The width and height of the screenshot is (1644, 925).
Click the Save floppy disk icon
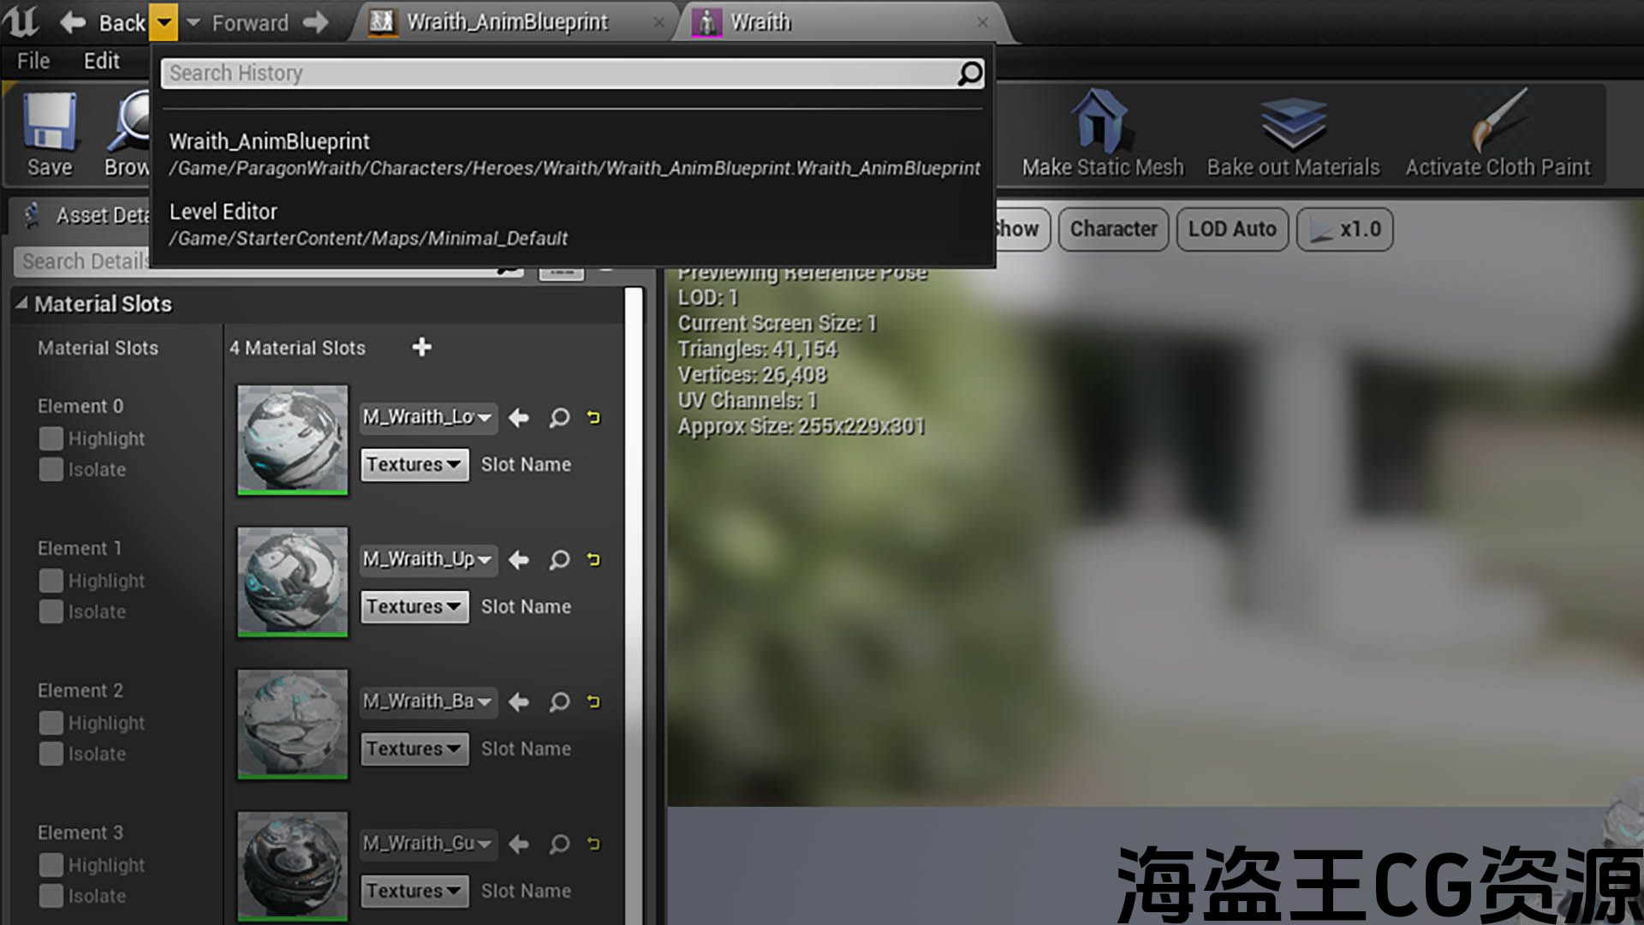pyautogui.click(x=50, y=122)
